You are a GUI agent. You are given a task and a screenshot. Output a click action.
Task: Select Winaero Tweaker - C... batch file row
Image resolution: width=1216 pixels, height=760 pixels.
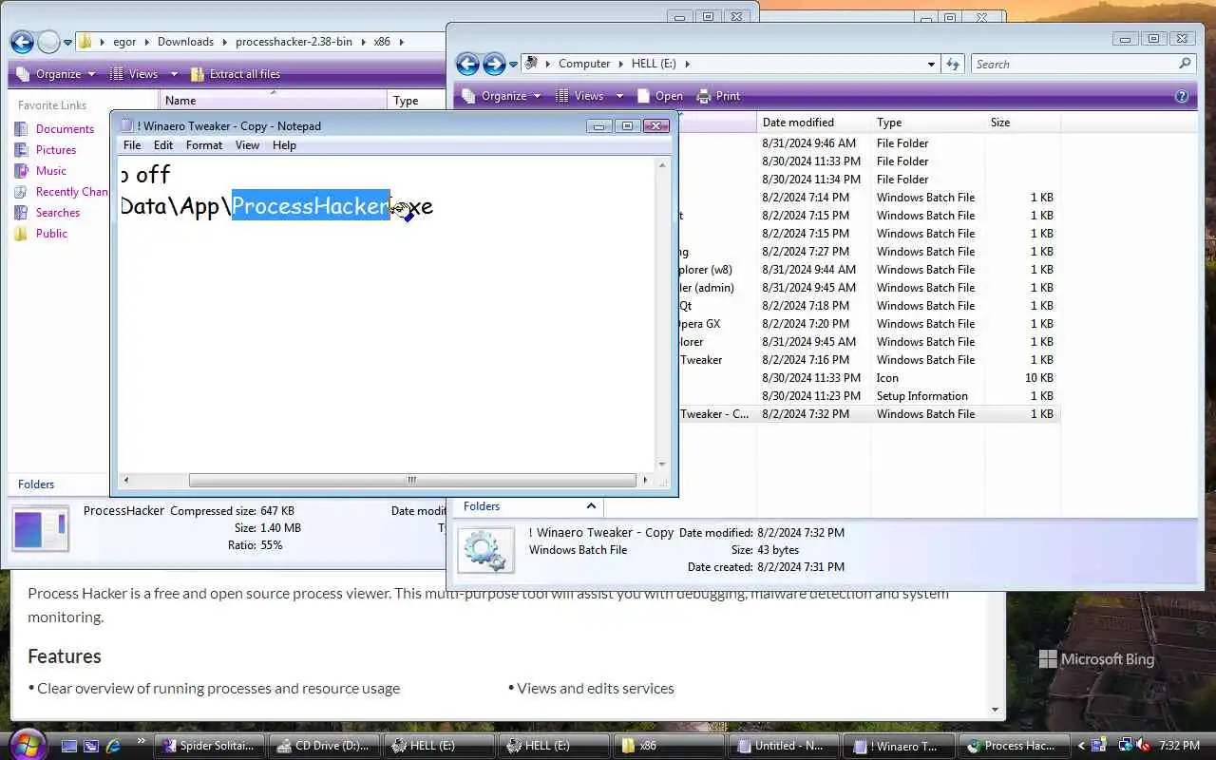tap(869, 414)
